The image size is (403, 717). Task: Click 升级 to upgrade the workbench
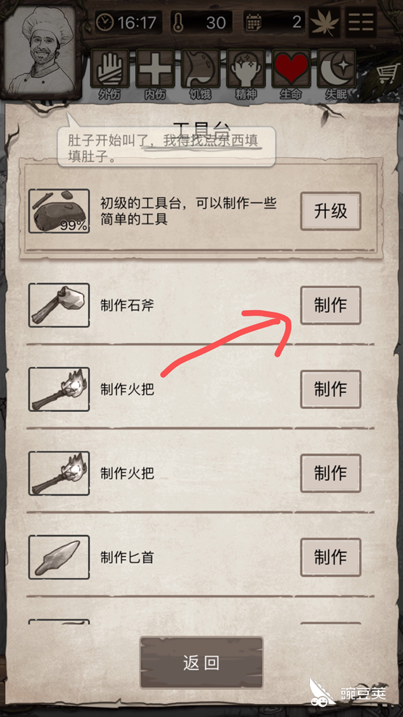click(x=331, y=211)
